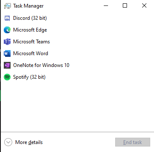Select the "Spotify (32 bit)" row text
This screenshot has height=152, width=154.
click(29, 77)
